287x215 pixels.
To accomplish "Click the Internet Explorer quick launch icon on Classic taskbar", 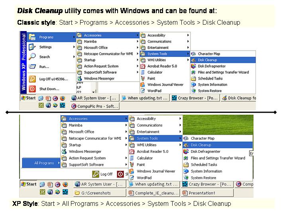I will point(41,98).
